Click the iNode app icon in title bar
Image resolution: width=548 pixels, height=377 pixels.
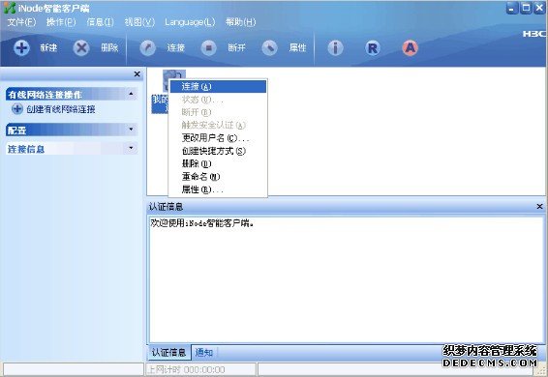10,8
